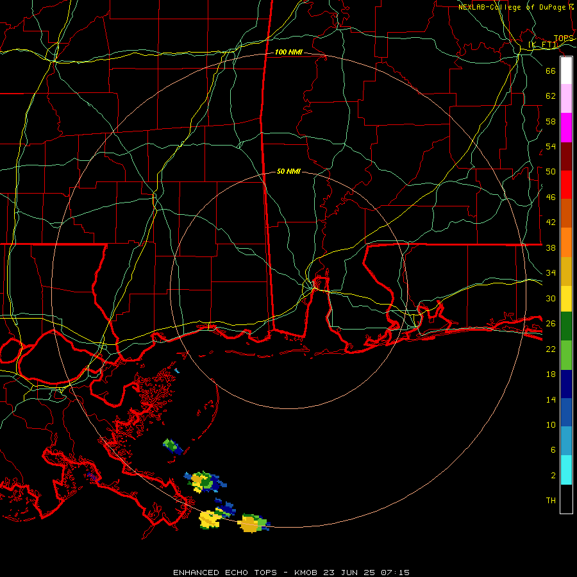Click the small green and navy echo cell

point(172,446)
